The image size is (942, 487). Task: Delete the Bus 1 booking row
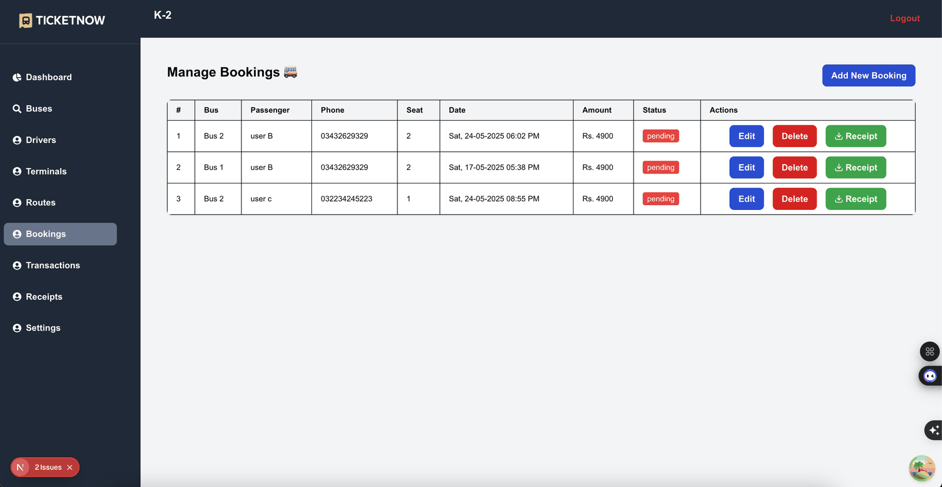tap(794, 168)
